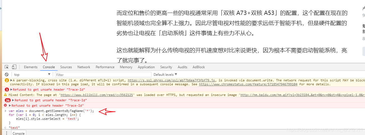
Task: Click the red count-3 error badge
Action: [x=7, y=90]
